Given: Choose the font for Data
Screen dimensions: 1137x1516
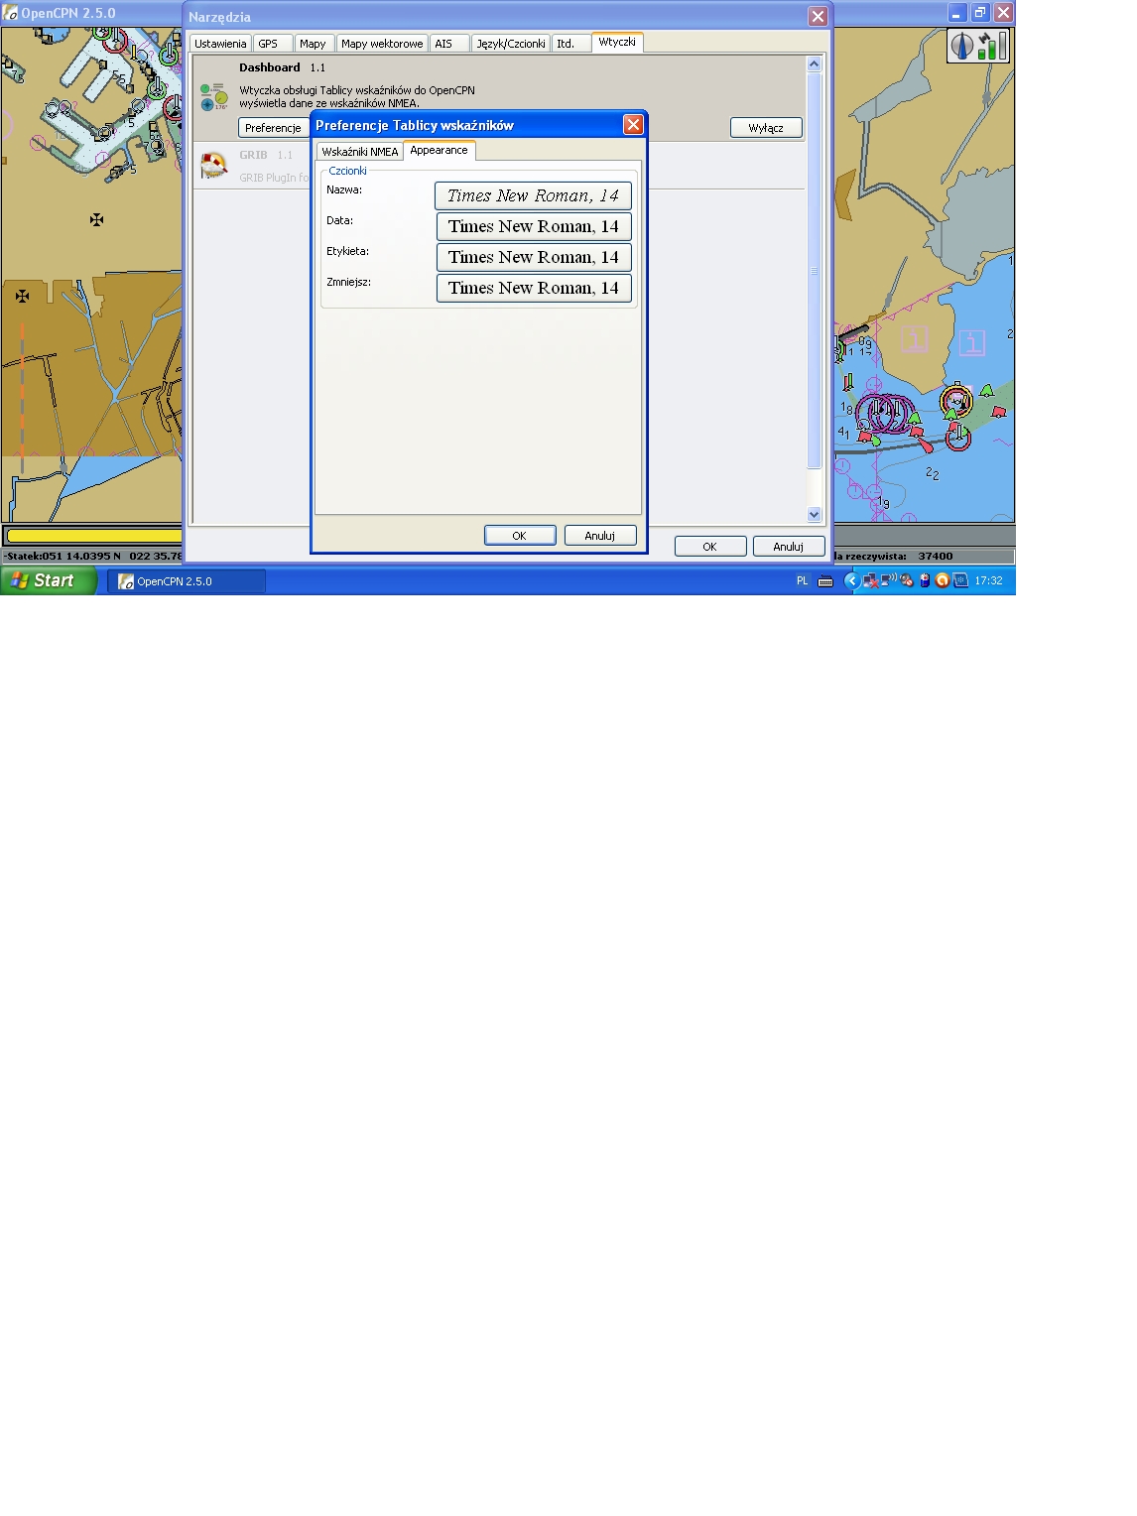Looking at the screenshot, I should pyautogui.click(x=534, y=226).
